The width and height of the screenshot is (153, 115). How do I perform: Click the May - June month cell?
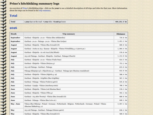17,105
